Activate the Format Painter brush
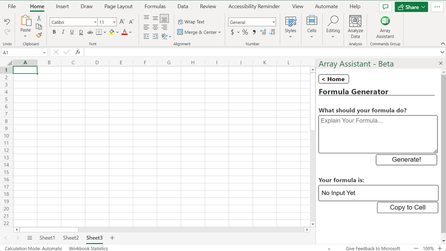446x251 pixels. [x=39, y=35]
